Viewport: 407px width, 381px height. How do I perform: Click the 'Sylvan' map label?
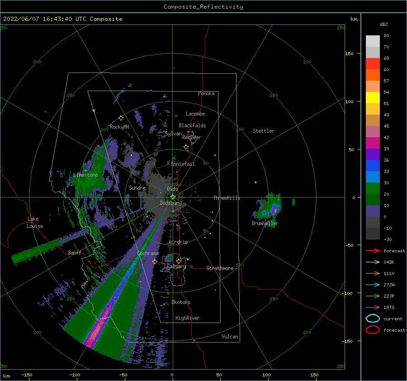tap(173, 134)
